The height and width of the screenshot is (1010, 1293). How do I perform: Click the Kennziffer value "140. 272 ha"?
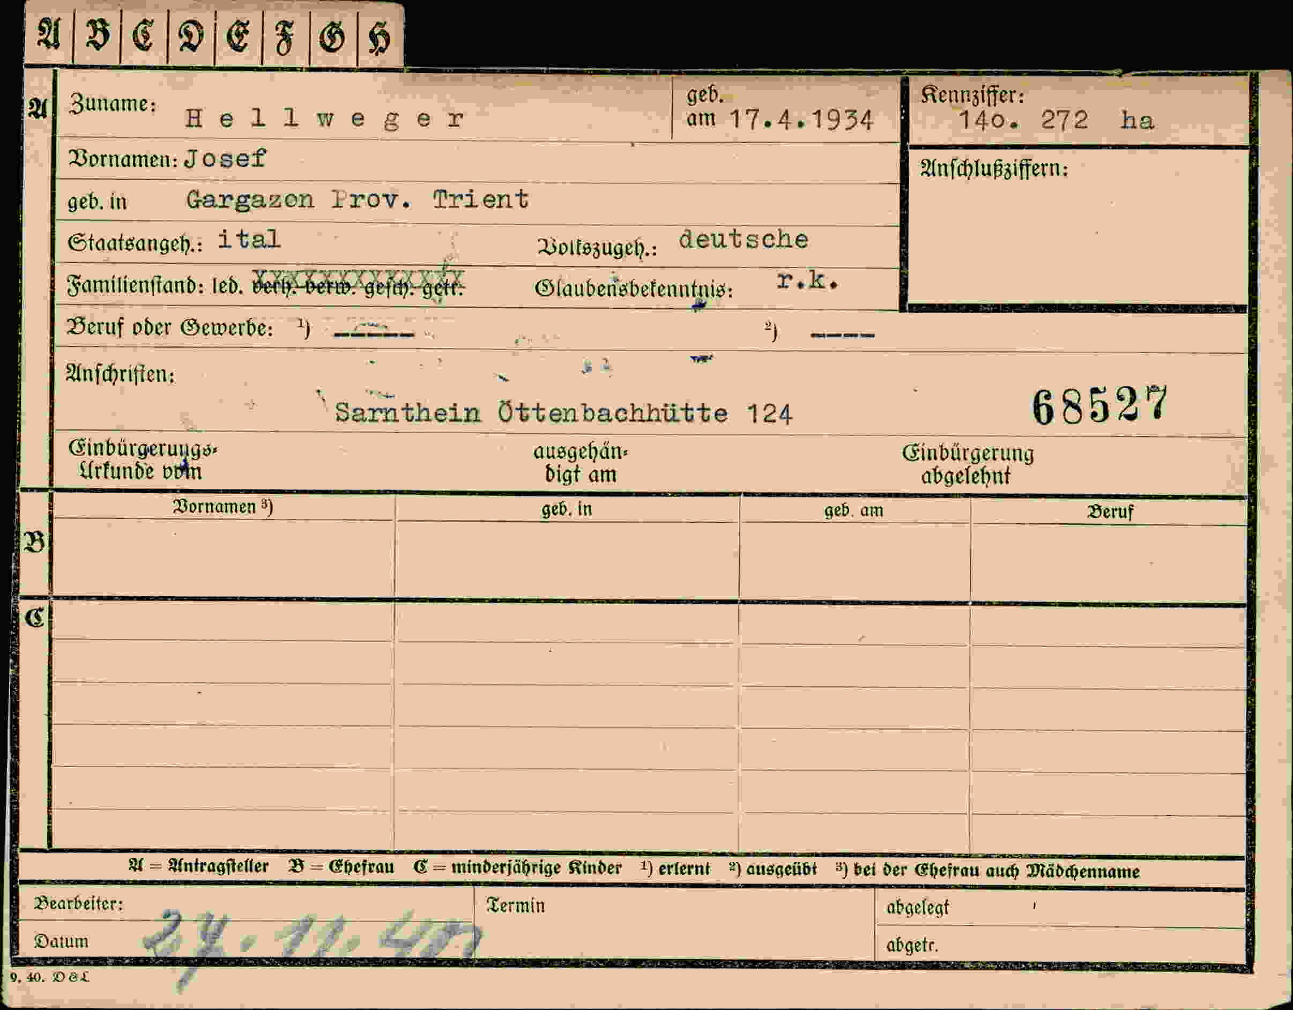pos(1056,120)
